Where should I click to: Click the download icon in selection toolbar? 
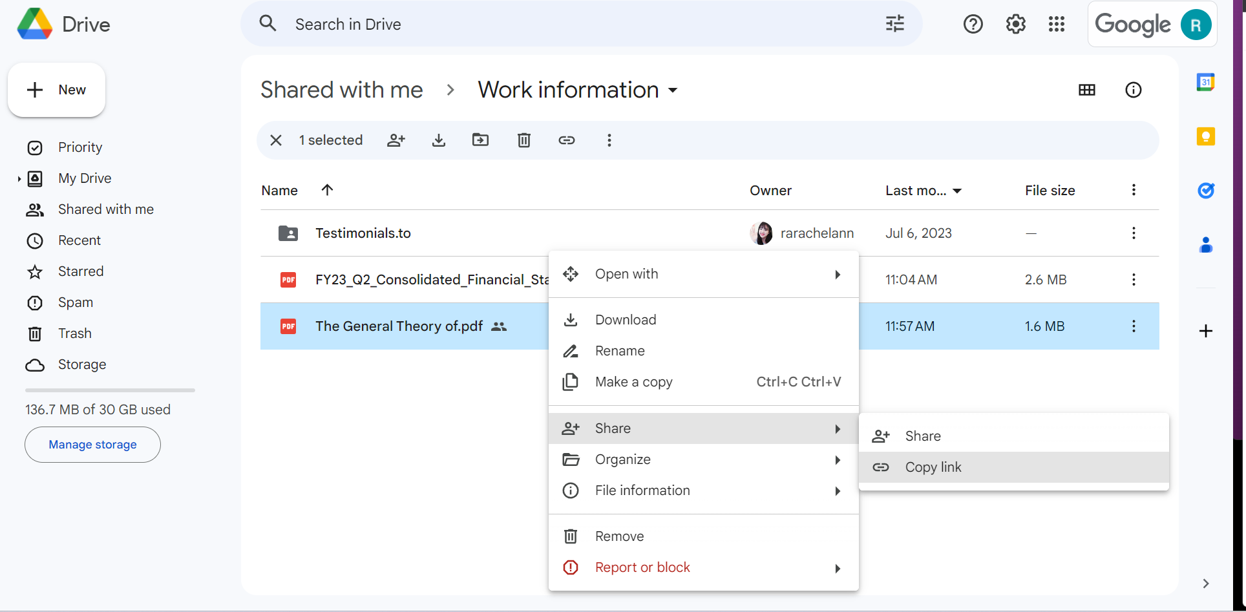pyautogui.click(x=439, y=140)
